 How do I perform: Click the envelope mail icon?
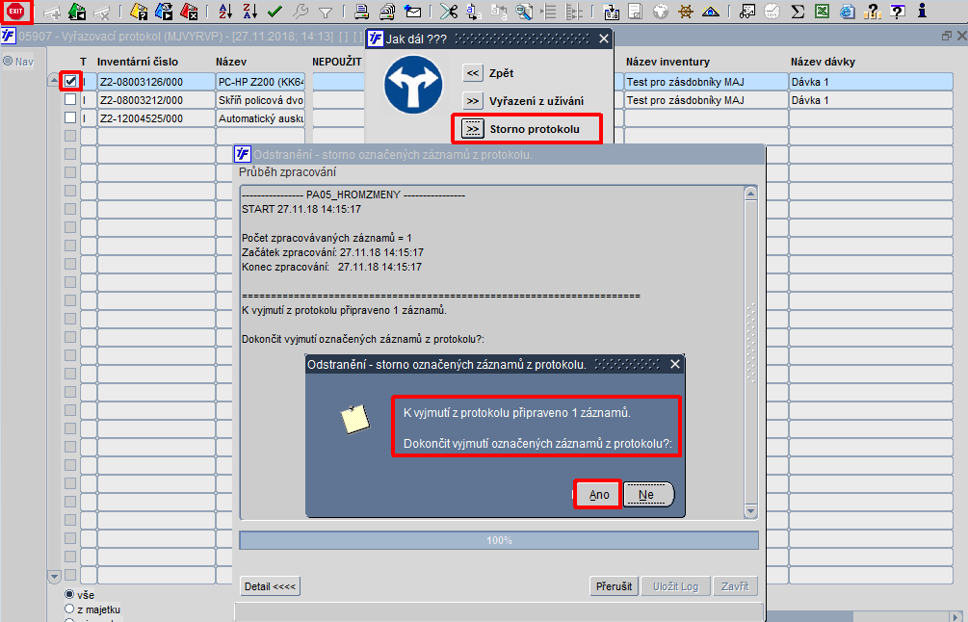pos(412,12)
